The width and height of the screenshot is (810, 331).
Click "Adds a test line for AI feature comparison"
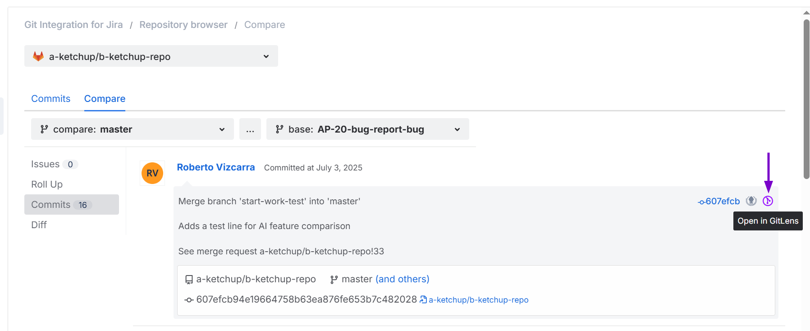click(x=264, y=226)
